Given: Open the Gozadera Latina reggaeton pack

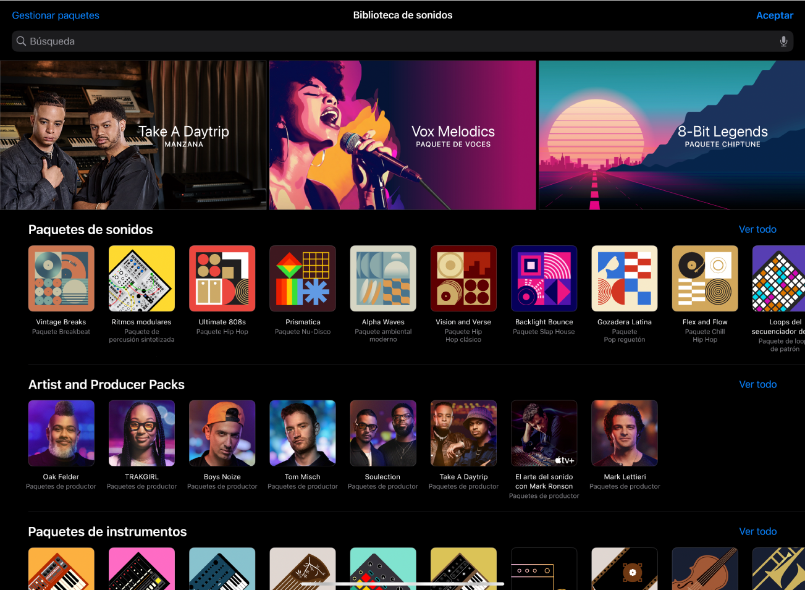Looking at the screenshot, I should [624, 278].
